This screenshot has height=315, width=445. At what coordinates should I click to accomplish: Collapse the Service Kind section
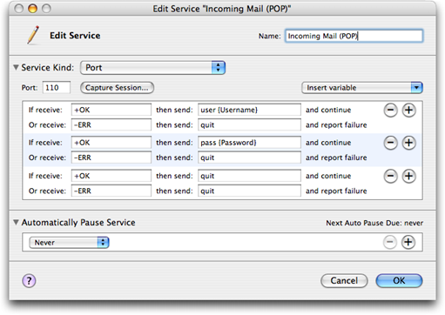[x=16, y=67]
